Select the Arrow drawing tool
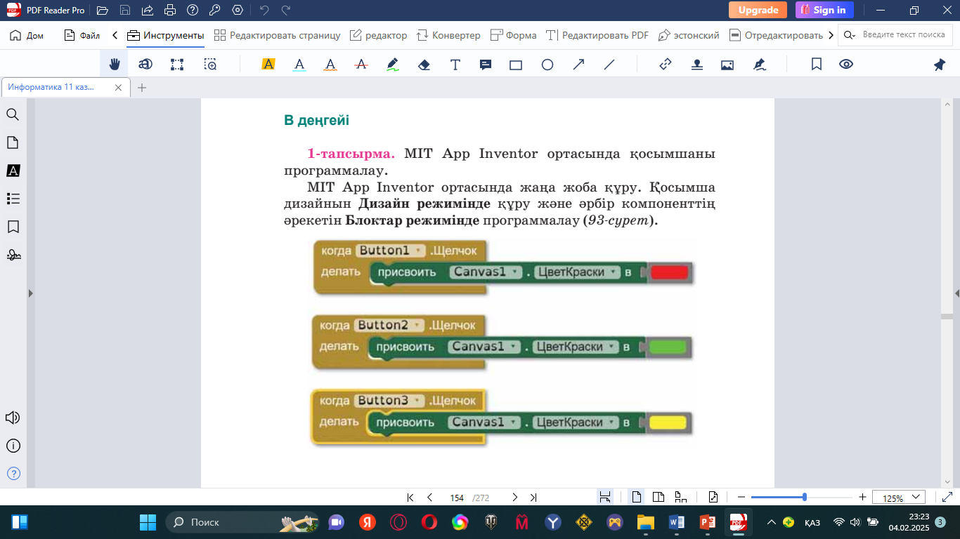Viewport: 960px width, 539px height. click(578, 65)
